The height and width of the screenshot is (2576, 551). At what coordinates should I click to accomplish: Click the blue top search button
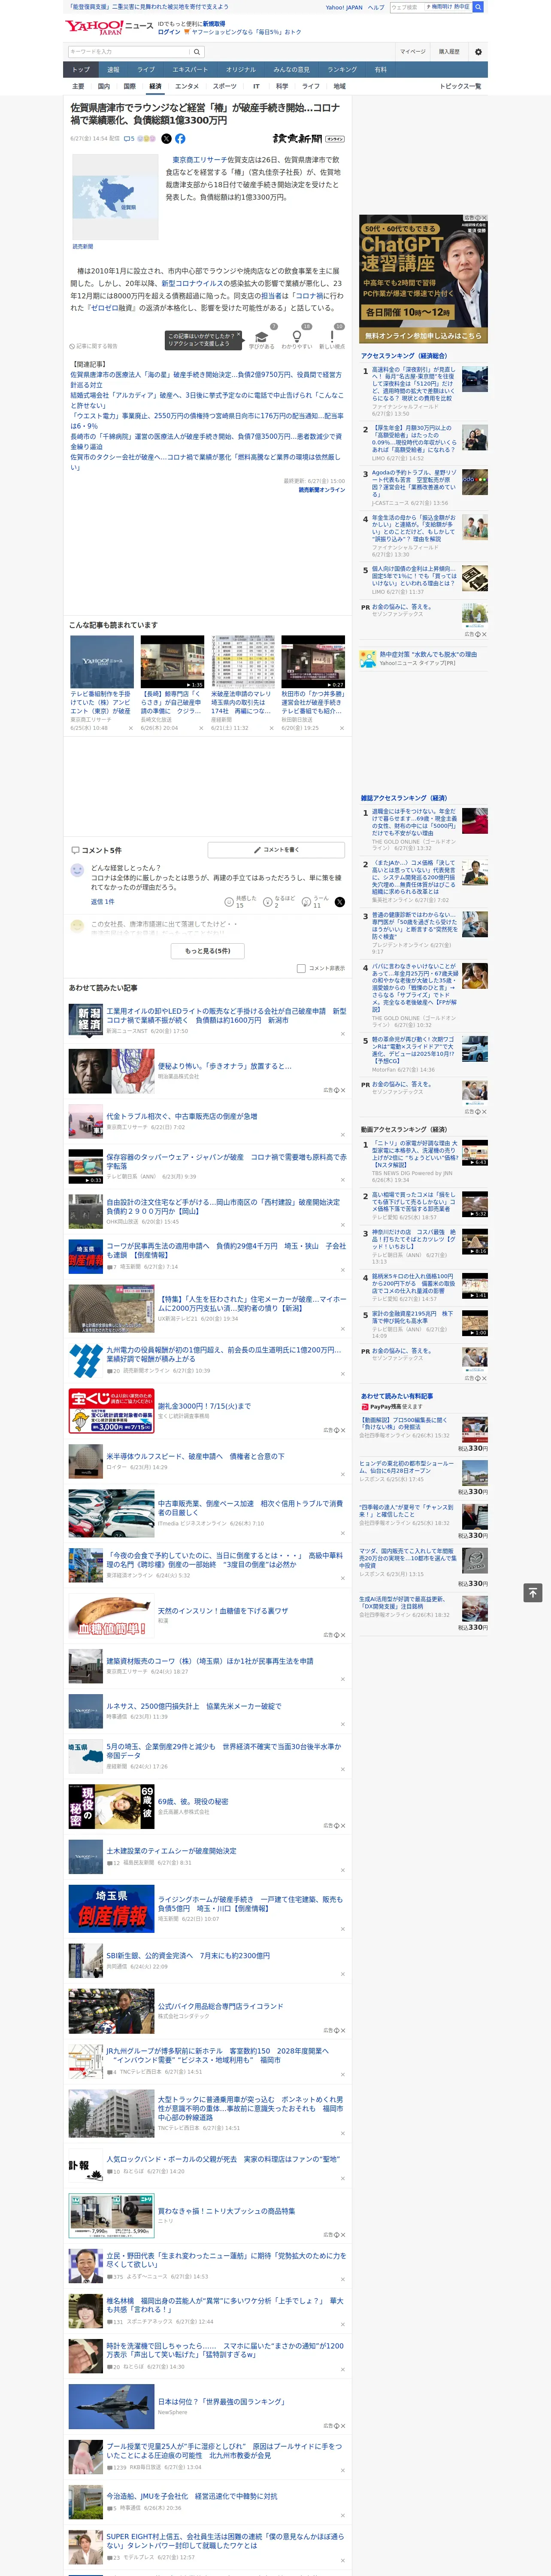(478, 7)
